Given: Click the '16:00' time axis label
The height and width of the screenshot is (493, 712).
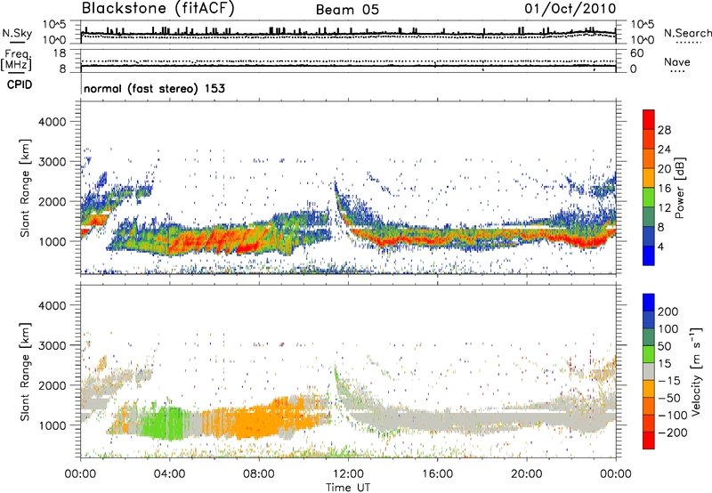Looking at the screenshot, I should tap(437, 474).
